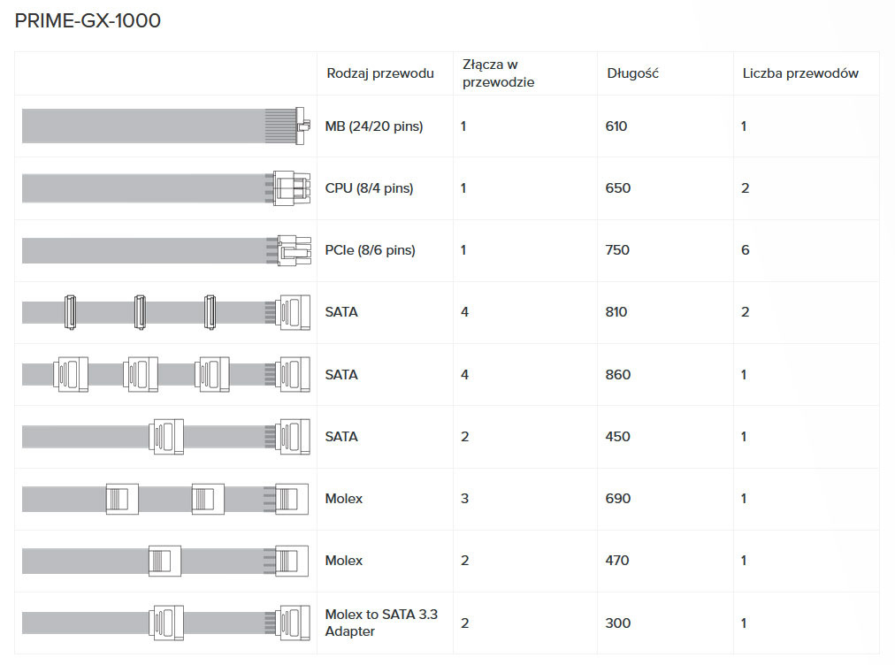Select the 'PCIe (8/6 pins)' label
Screen dimensions: 895x665
(370, 250)
